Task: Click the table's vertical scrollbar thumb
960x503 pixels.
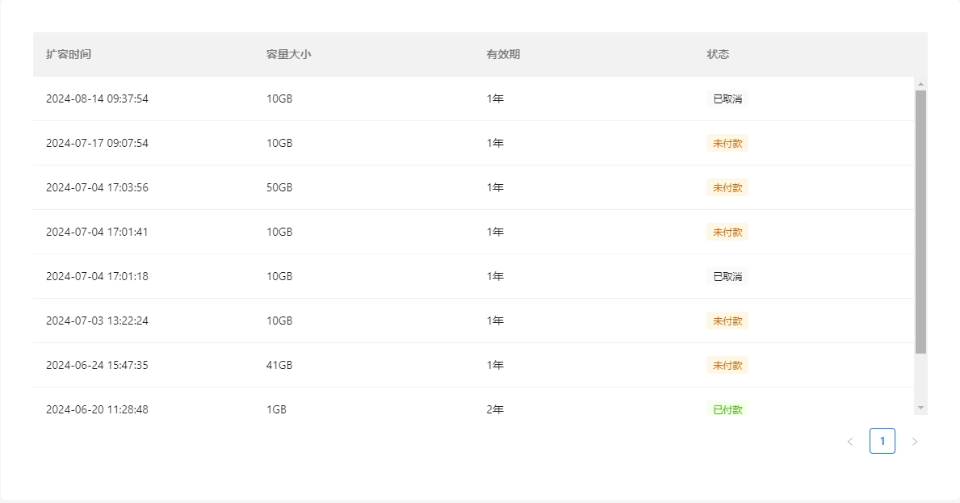Action: tap(920, 222)
